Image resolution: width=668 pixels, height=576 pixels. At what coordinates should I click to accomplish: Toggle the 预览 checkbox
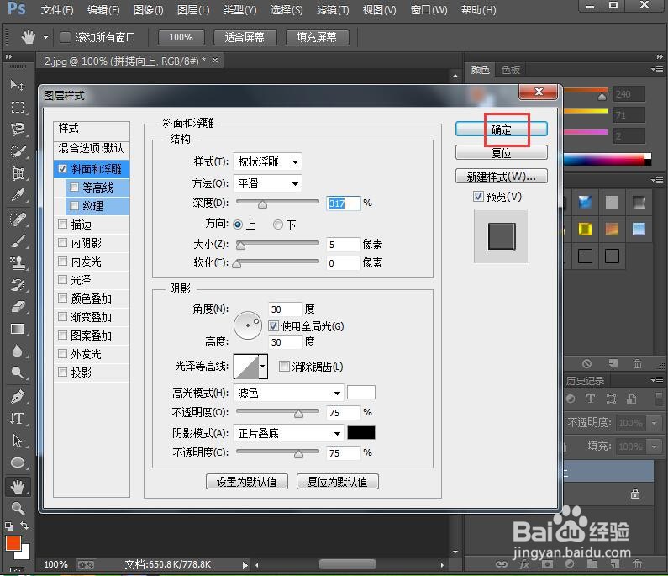[x=478, y=197]
